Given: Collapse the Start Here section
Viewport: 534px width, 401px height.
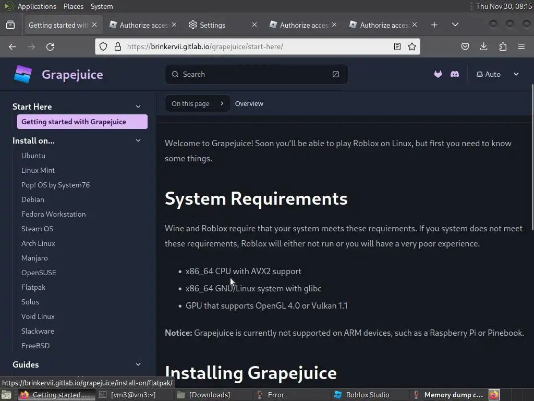Looking at the screenshot, I should [x=138, y=107].
